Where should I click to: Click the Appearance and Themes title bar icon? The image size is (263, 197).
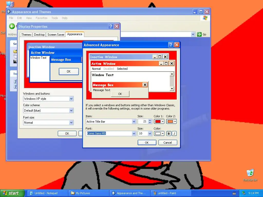coord(9,12)
